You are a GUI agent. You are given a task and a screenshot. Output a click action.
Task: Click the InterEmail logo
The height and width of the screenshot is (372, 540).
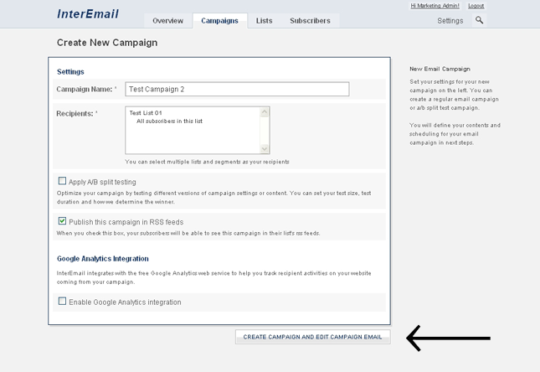(x=88, y=14)
